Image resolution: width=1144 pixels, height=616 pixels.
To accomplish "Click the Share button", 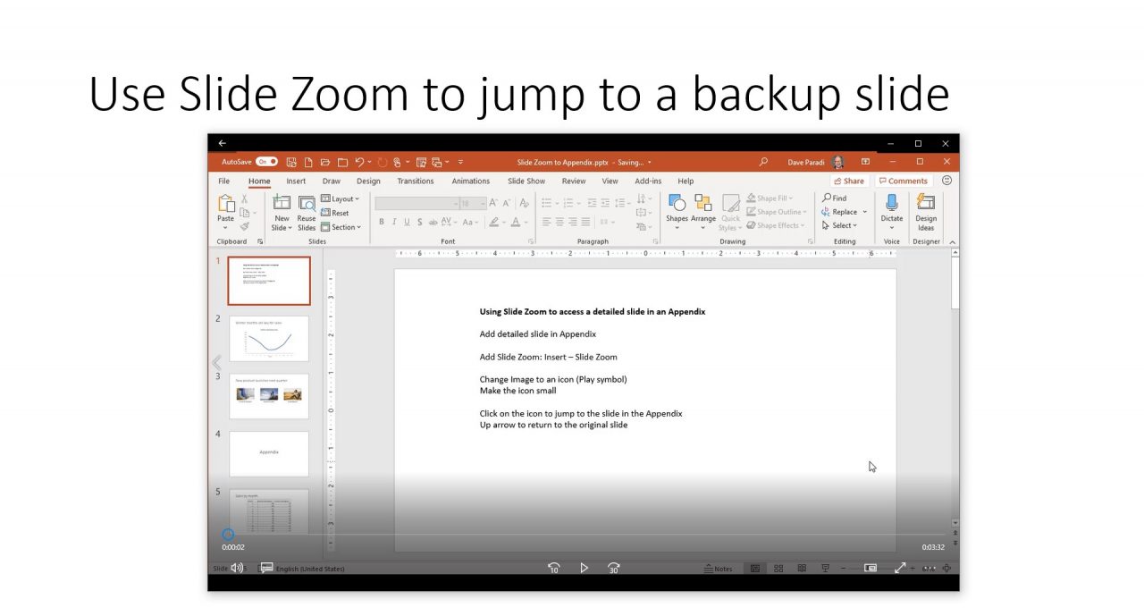I will 847,180.
